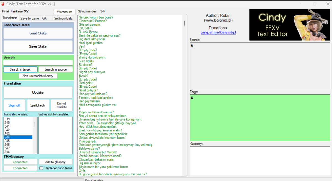332x181 pixels.
Task: Select string 'Dışarısı ısınıyor.'
Action: (x=90, y=163)
